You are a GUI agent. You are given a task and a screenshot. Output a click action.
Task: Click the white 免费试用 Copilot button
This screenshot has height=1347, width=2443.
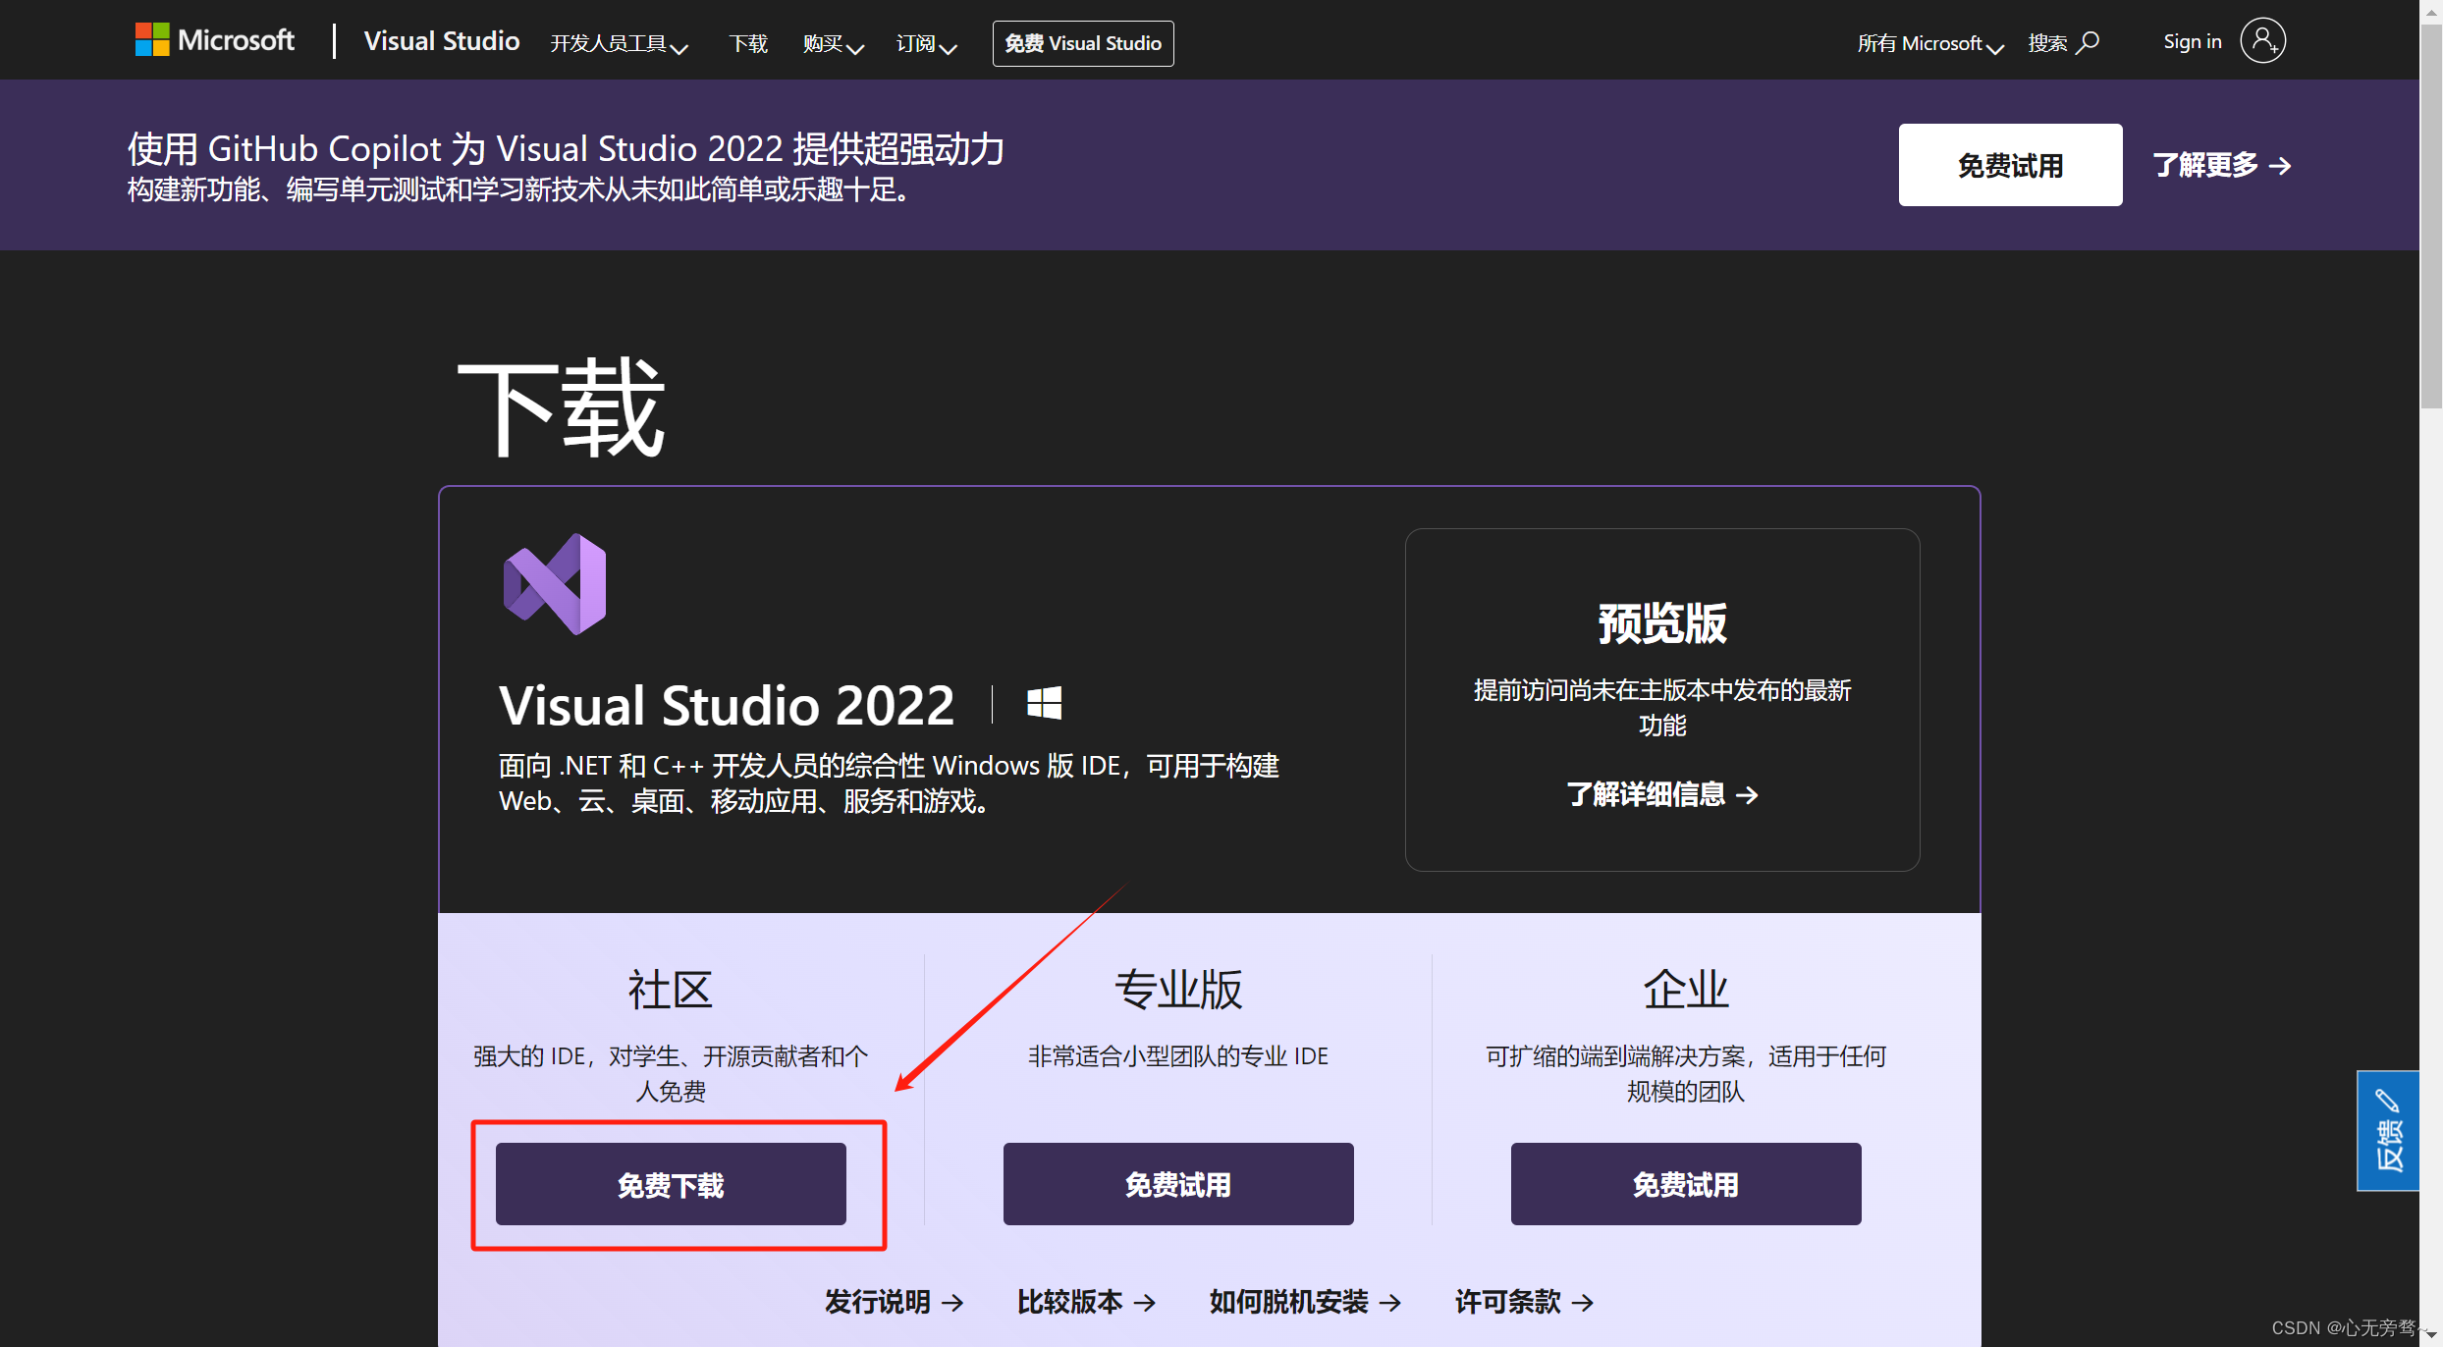coord(2010,165)
